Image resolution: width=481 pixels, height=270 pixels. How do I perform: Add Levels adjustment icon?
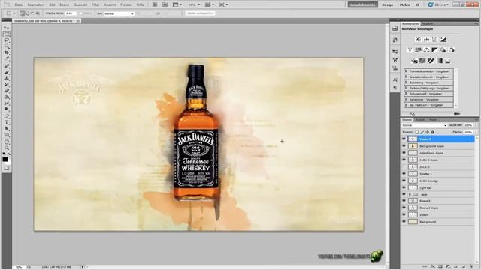click(x=426, y=39)
